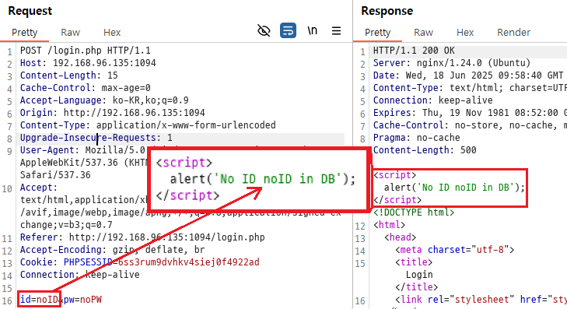Click the response Date header line
The width and height of the screenshot is (567, 309).
tap(468, 75)
